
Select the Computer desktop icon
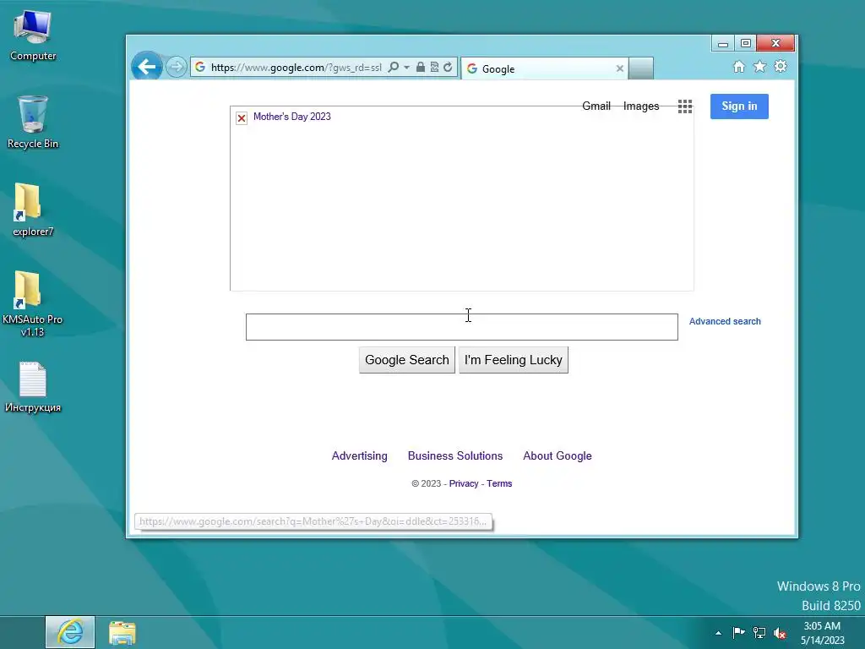click(x=33, y=35)
